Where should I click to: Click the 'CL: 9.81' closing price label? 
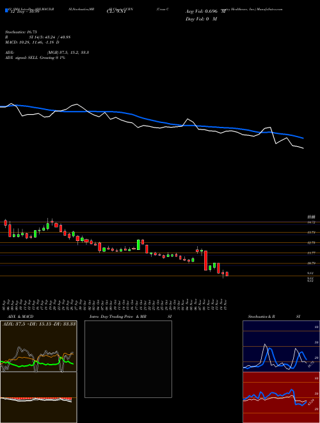[116, 12]
